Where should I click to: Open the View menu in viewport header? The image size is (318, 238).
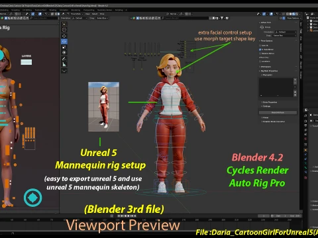[x=87, y=14]
